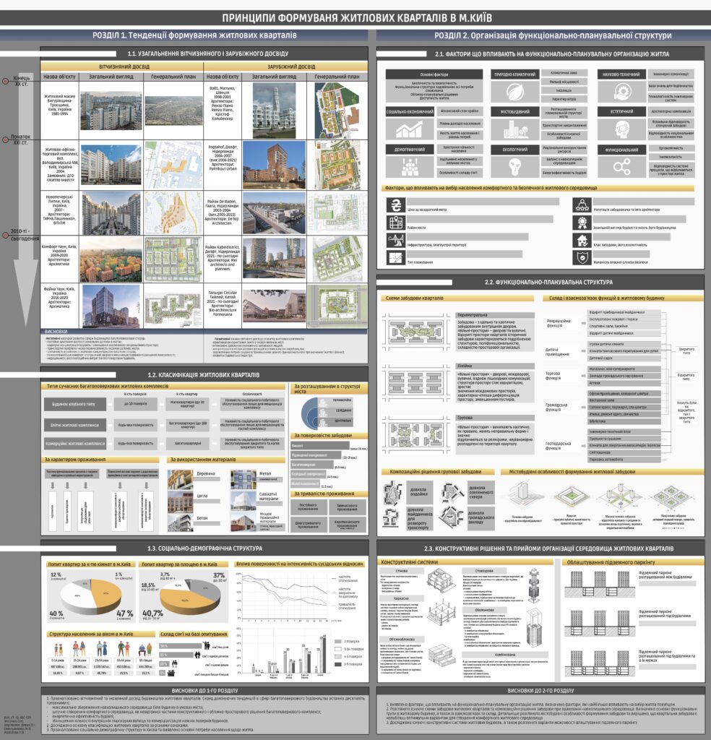Click the 0-14 age group people icon
The image size is (711, 740).
(59, 650)
